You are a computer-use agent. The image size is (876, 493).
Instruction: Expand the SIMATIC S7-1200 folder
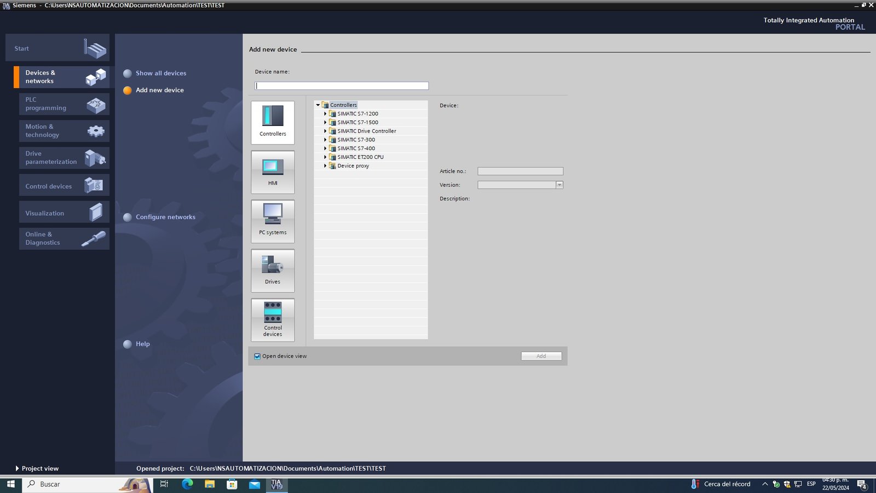[x=325, y=113]
